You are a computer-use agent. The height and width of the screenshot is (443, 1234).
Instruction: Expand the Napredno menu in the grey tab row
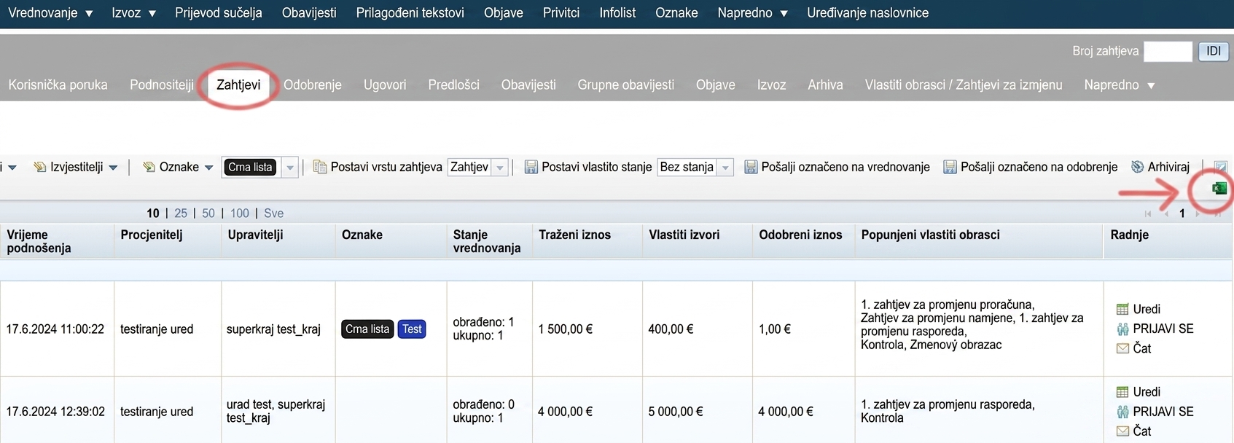[1120, 85]
